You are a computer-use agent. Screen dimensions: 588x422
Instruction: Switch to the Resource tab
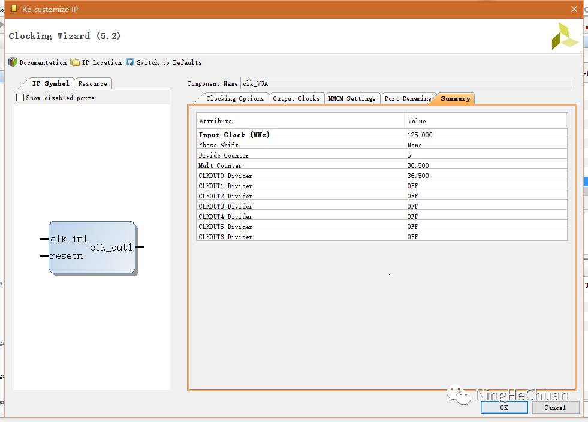[93, 83]
